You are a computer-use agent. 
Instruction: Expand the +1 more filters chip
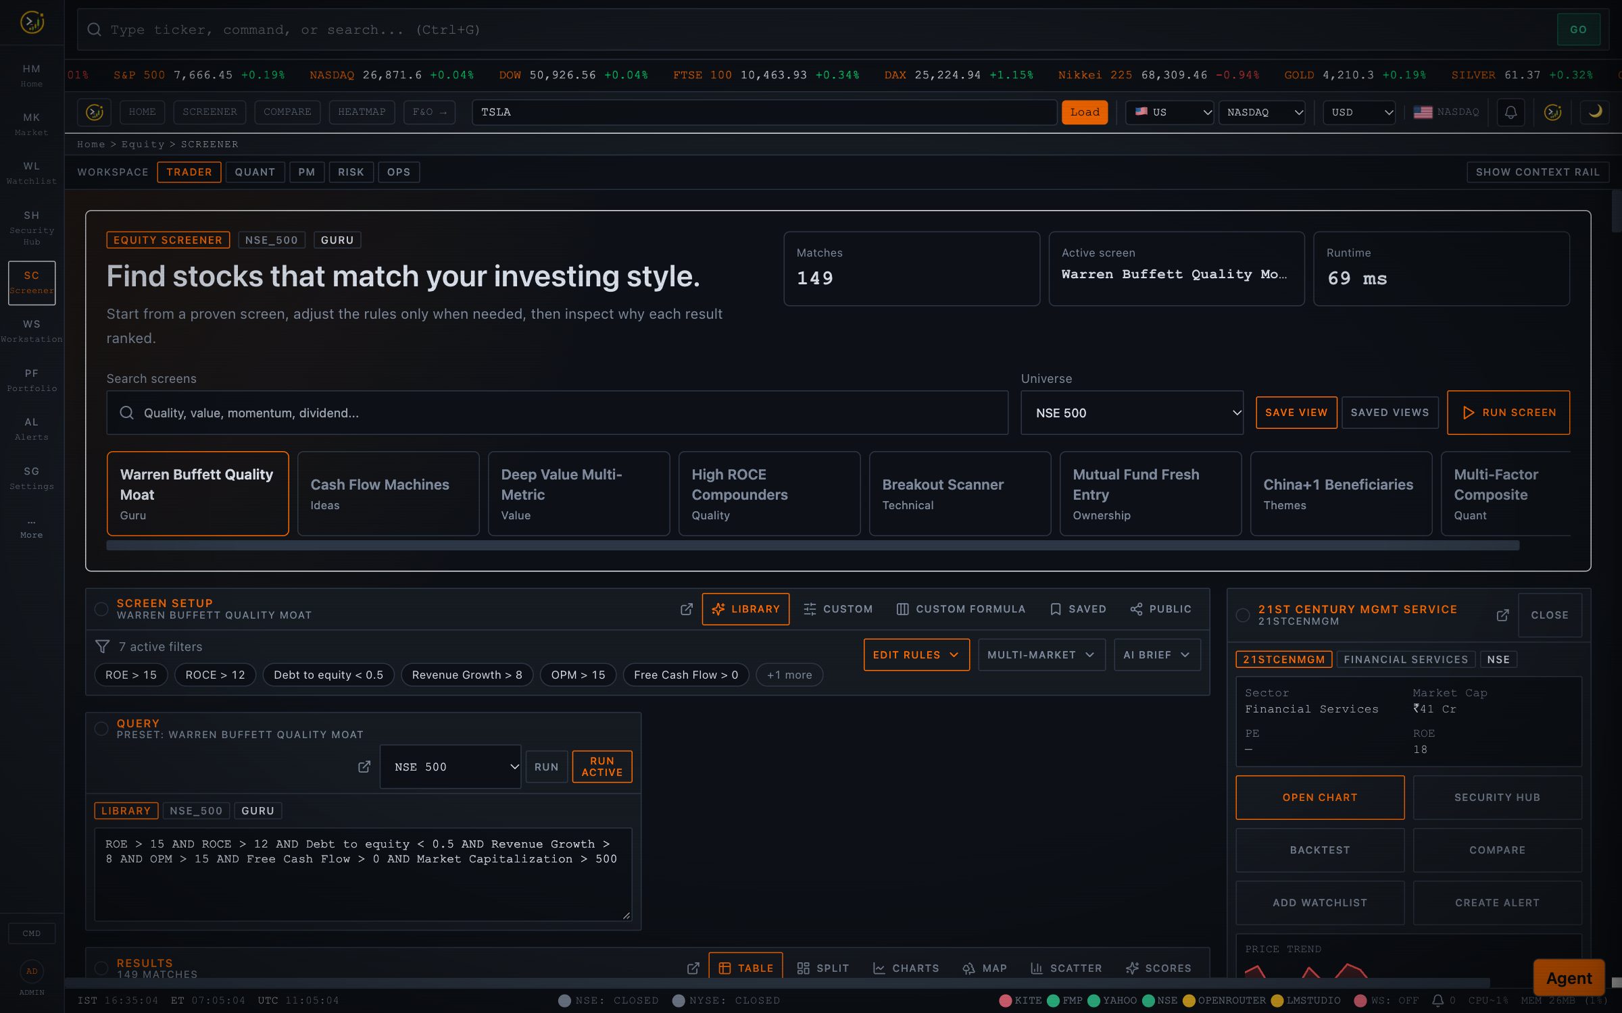pos(789,675)
